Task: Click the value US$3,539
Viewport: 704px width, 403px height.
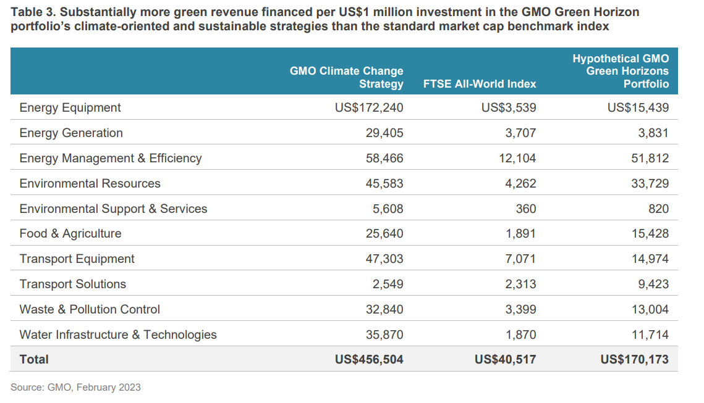Action: (x=509, y=107)
